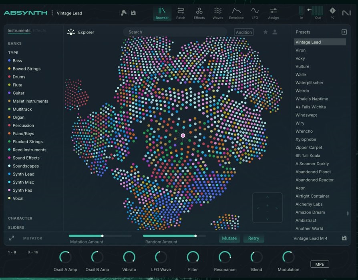358x280 pixels.
Task: Expand the Character section
Action: point(20,218)
